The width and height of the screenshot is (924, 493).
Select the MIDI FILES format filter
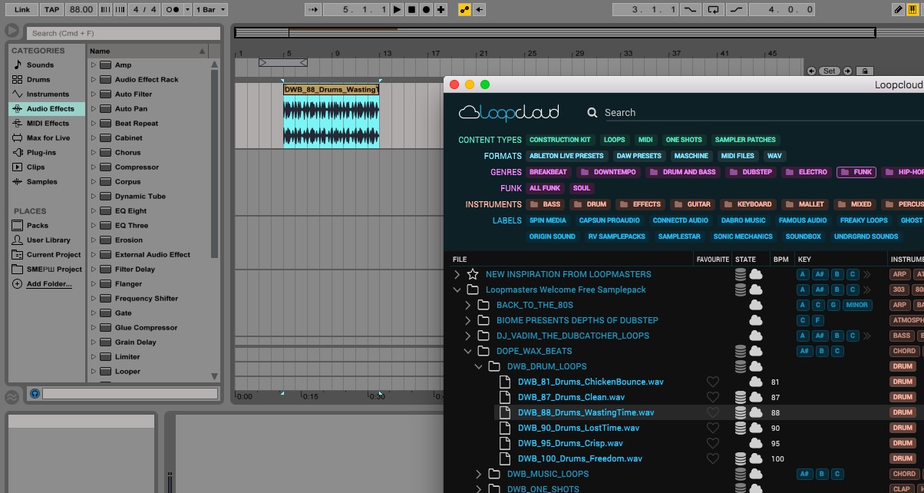click(738, 156)
